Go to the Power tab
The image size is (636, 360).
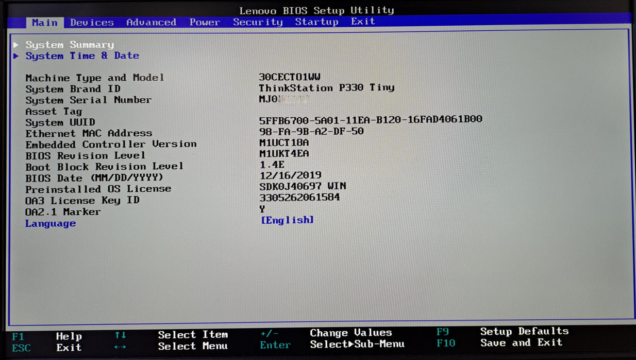coord(205,22)
